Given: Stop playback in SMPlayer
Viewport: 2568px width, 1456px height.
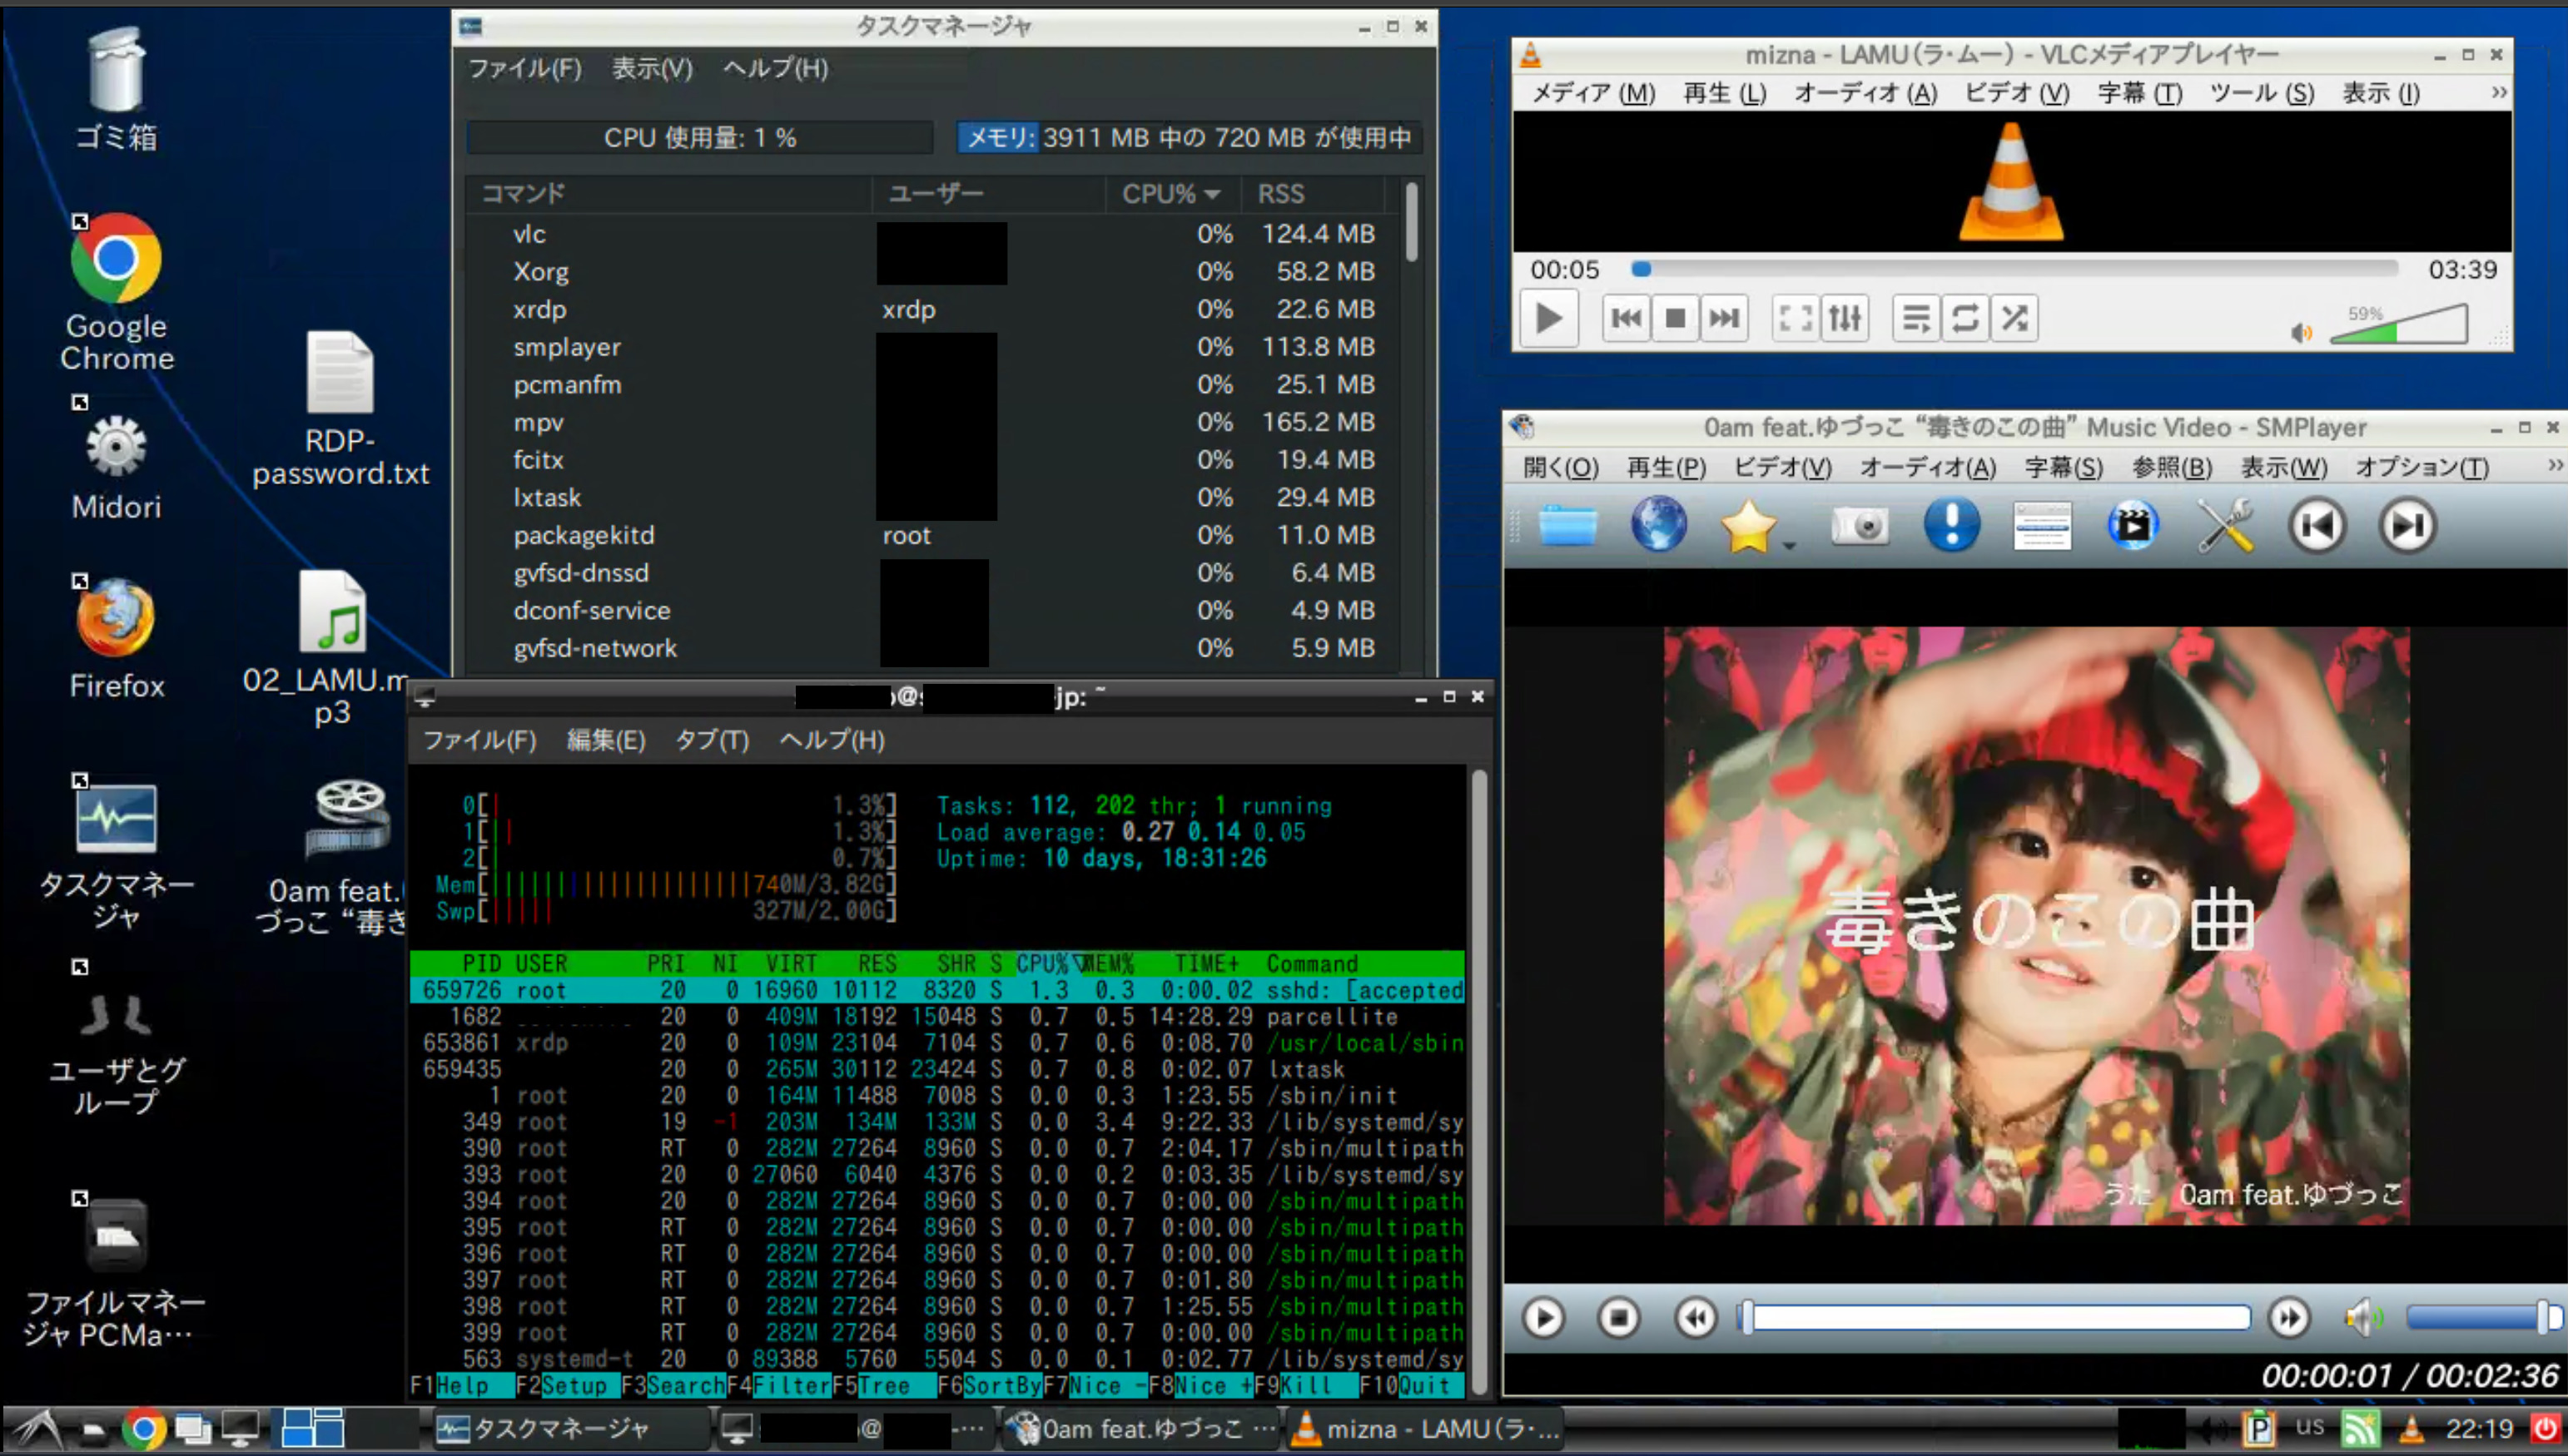Looking at the screenshot, I should pos(1618,1318).
